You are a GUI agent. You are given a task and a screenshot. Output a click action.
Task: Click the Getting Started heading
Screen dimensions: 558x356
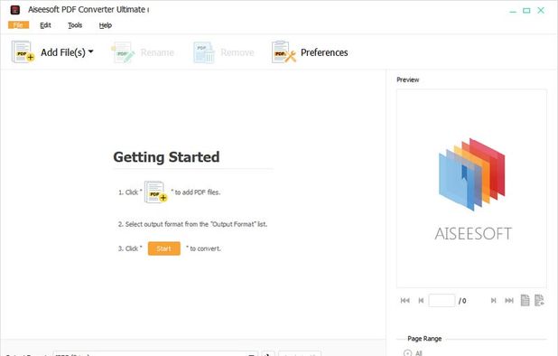coord(166,157)
